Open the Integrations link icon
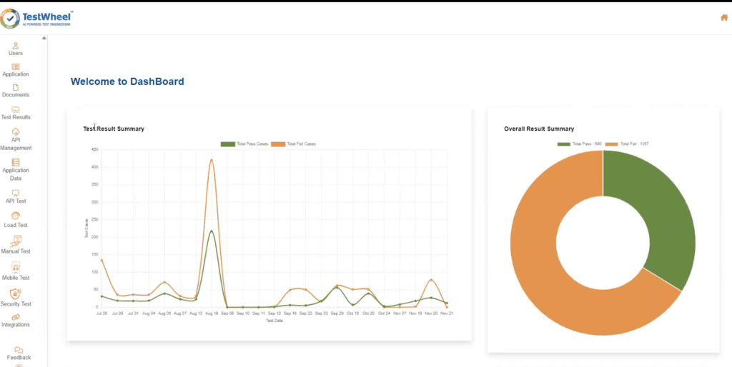This screenshot has height=367, width=732. click(16, 316)
